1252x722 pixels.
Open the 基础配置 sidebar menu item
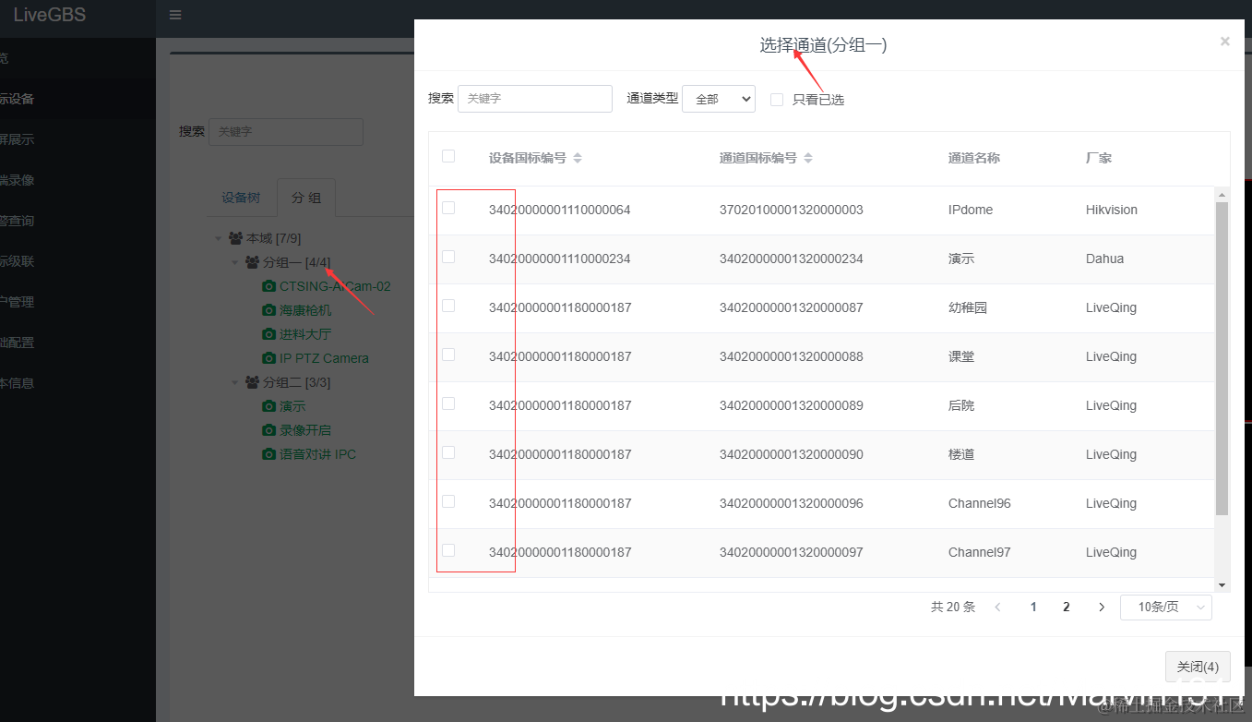[x=78, y=343]
